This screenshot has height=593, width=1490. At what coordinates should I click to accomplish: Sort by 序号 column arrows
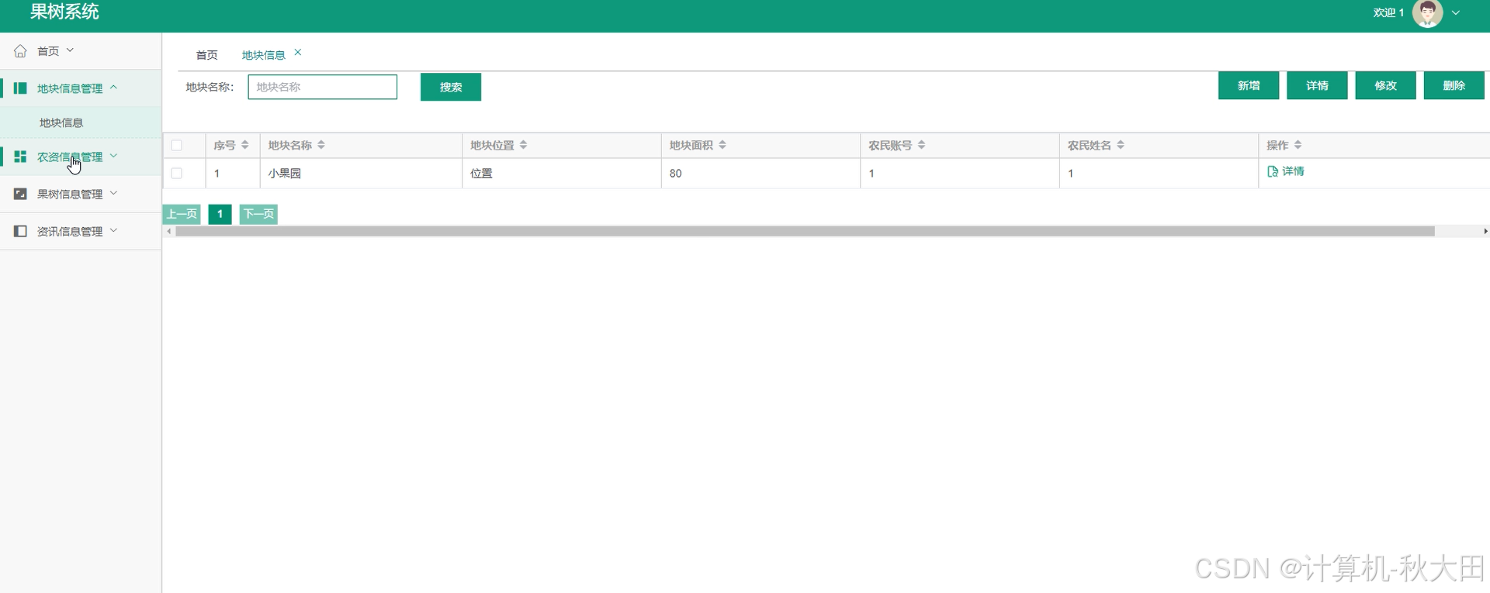click(245, 145)
